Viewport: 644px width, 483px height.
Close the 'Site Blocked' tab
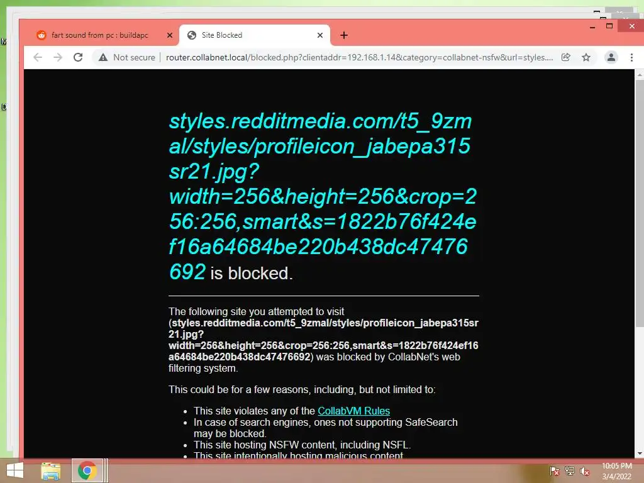click(x=320, y=35)
